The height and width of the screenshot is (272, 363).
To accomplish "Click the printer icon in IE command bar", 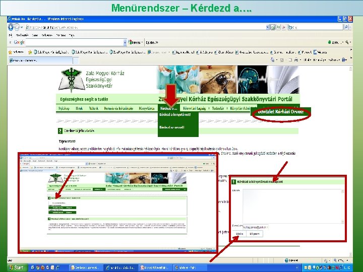I will pos(296,60).
